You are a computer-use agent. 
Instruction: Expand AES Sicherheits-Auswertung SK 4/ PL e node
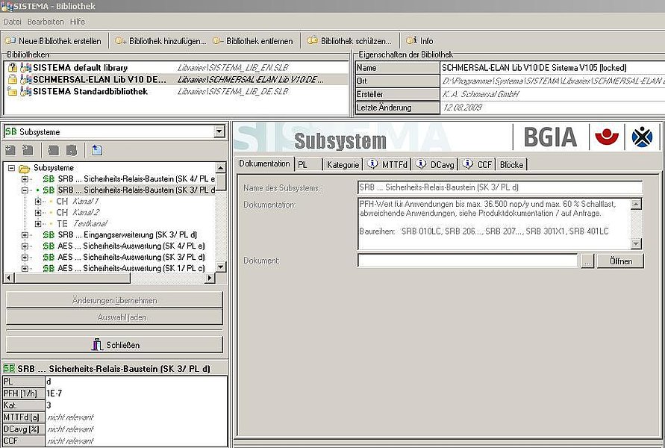(25, 246)
